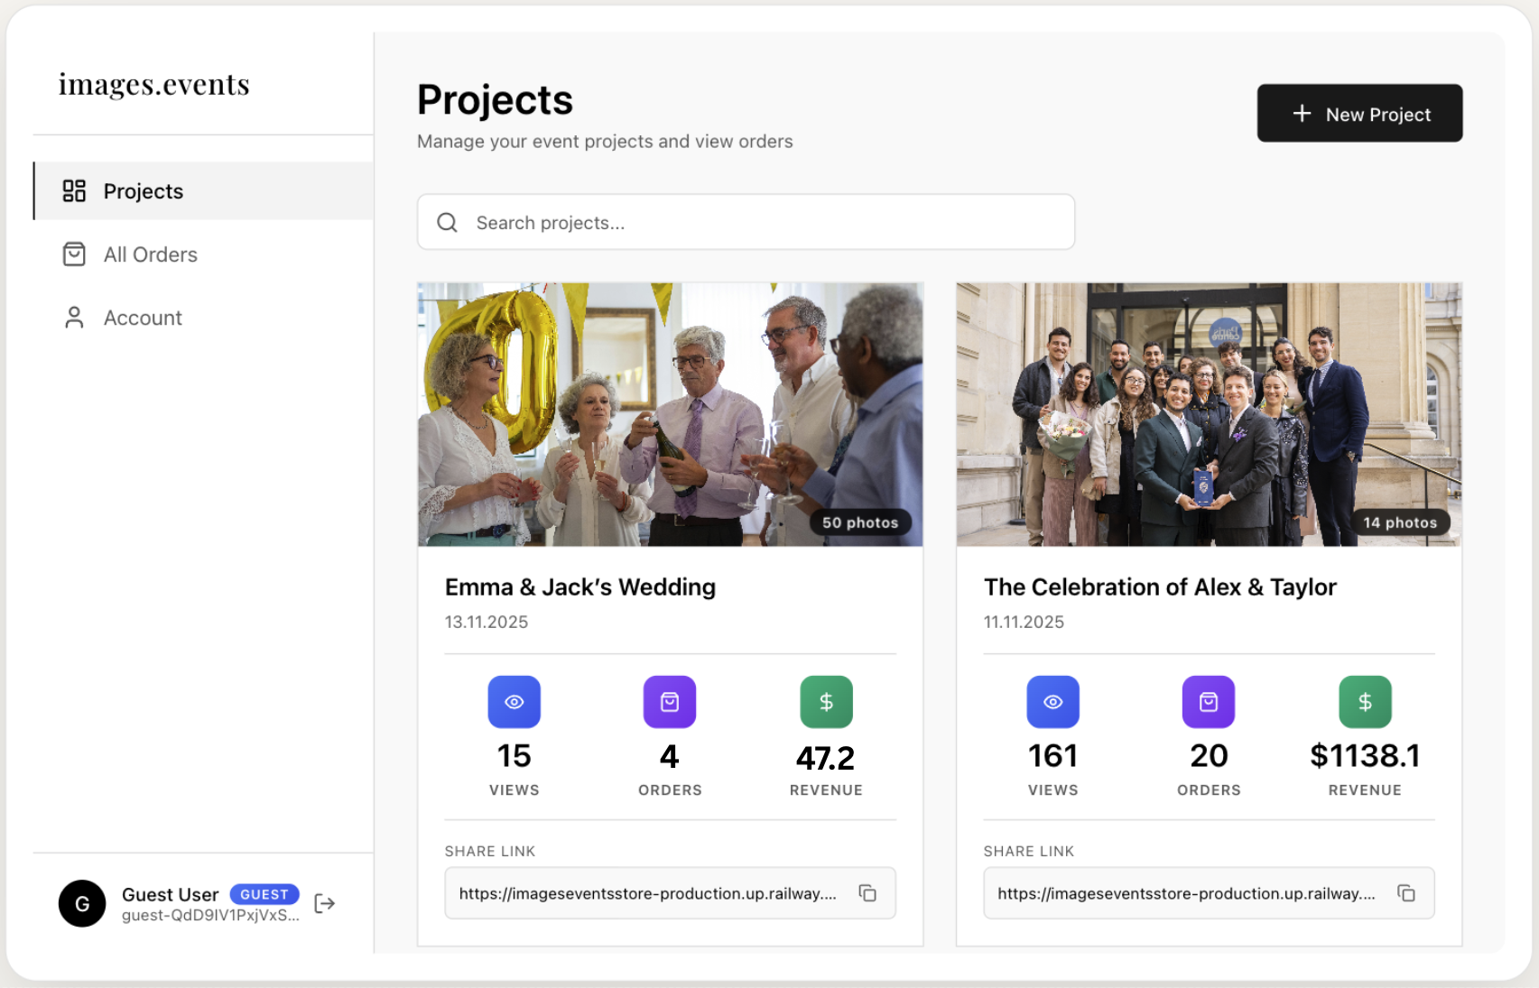Click the purple orders icon on Emma & Jack's Wedding
The width and height of the screenshot is (1539, 988).
pyautogui.click(x=669, y=701)
